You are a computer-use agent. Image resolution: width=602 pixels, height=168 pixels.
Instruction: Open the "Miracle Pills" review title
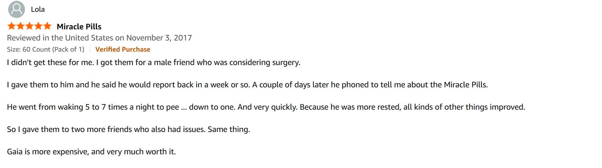(79, 26)
